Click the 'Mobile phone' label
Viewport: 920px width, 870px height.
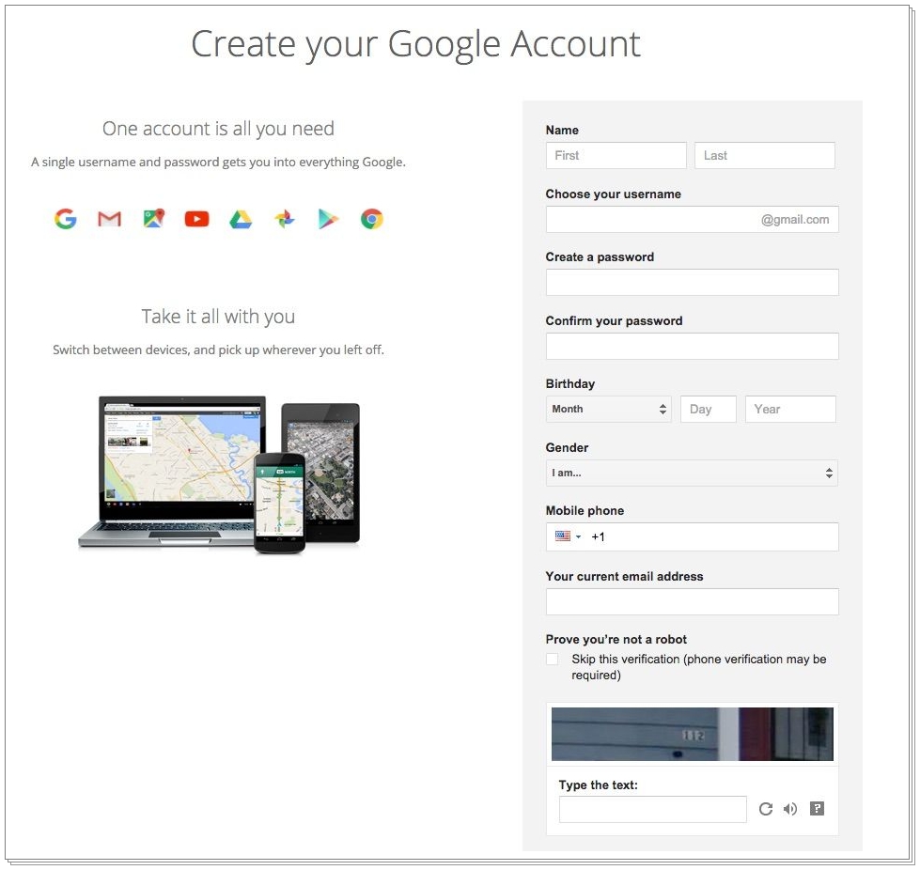(x=585, y=511)
